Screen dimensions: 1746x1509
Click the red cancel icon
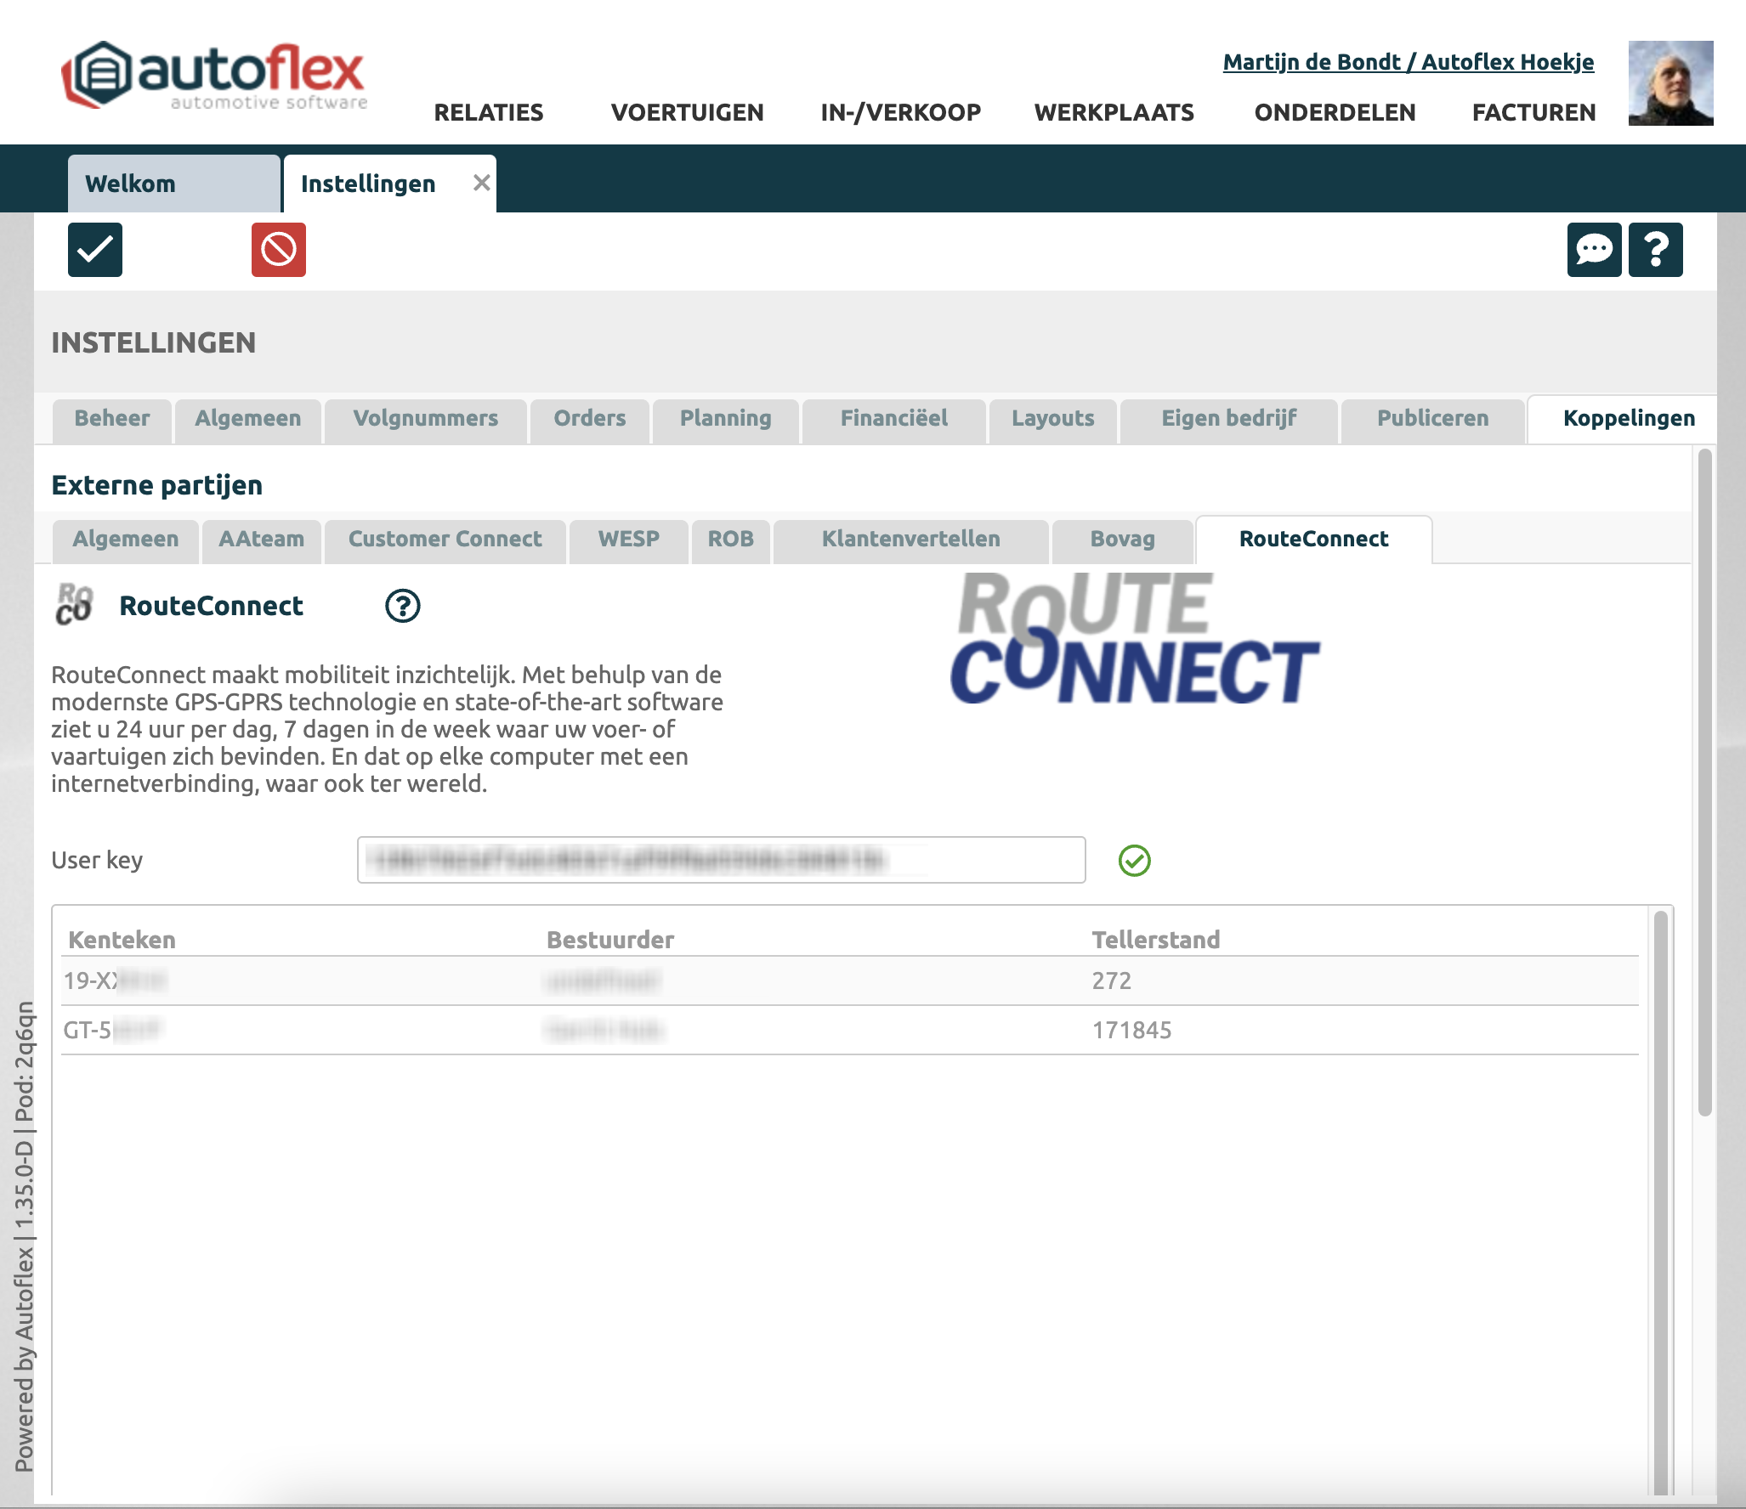click(278, 250)
